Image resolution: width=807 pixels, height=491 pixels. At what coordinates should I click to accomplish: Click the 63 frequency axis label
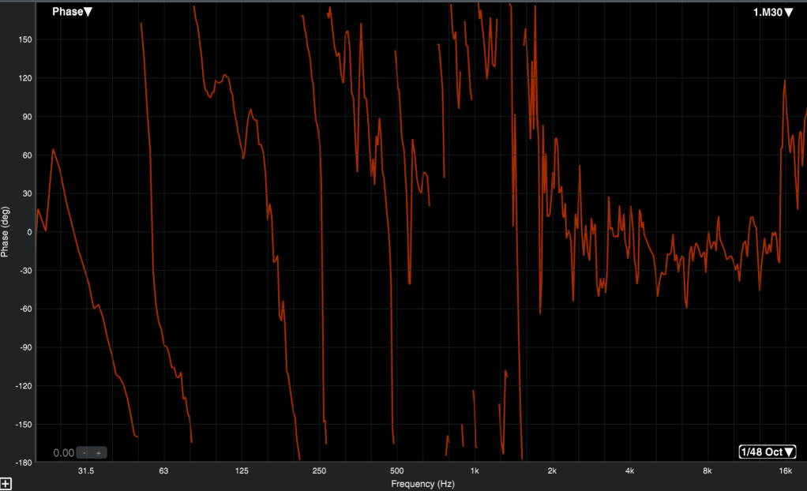(x=163, y=471)
